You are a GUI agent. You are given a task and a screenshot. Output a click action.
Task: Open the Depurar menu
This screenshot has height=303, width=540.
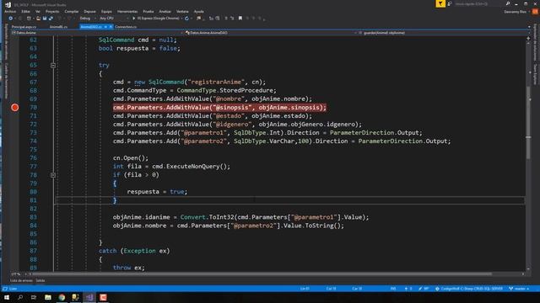pos(90,11)
